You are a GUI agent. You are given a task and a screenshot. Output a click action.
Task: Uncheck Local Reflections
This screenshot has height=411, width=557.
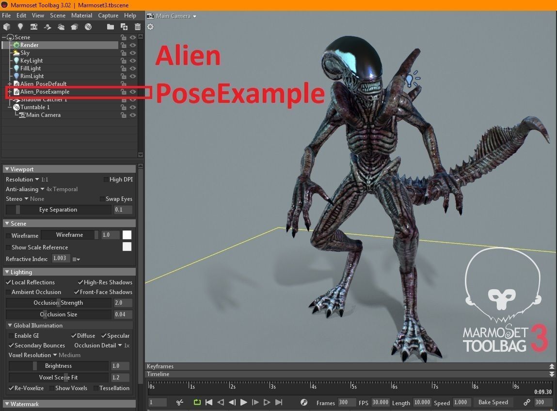(x=8, y=282)
